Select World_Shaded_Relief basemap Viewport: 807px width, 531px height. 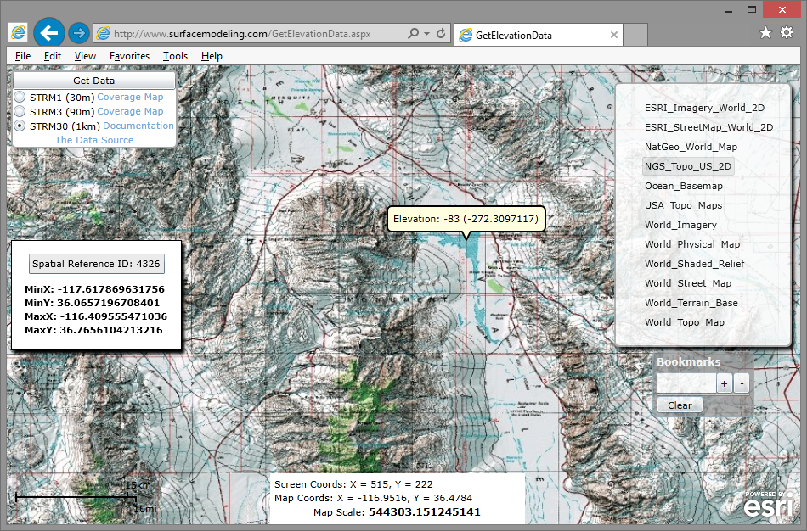(694, 264)
